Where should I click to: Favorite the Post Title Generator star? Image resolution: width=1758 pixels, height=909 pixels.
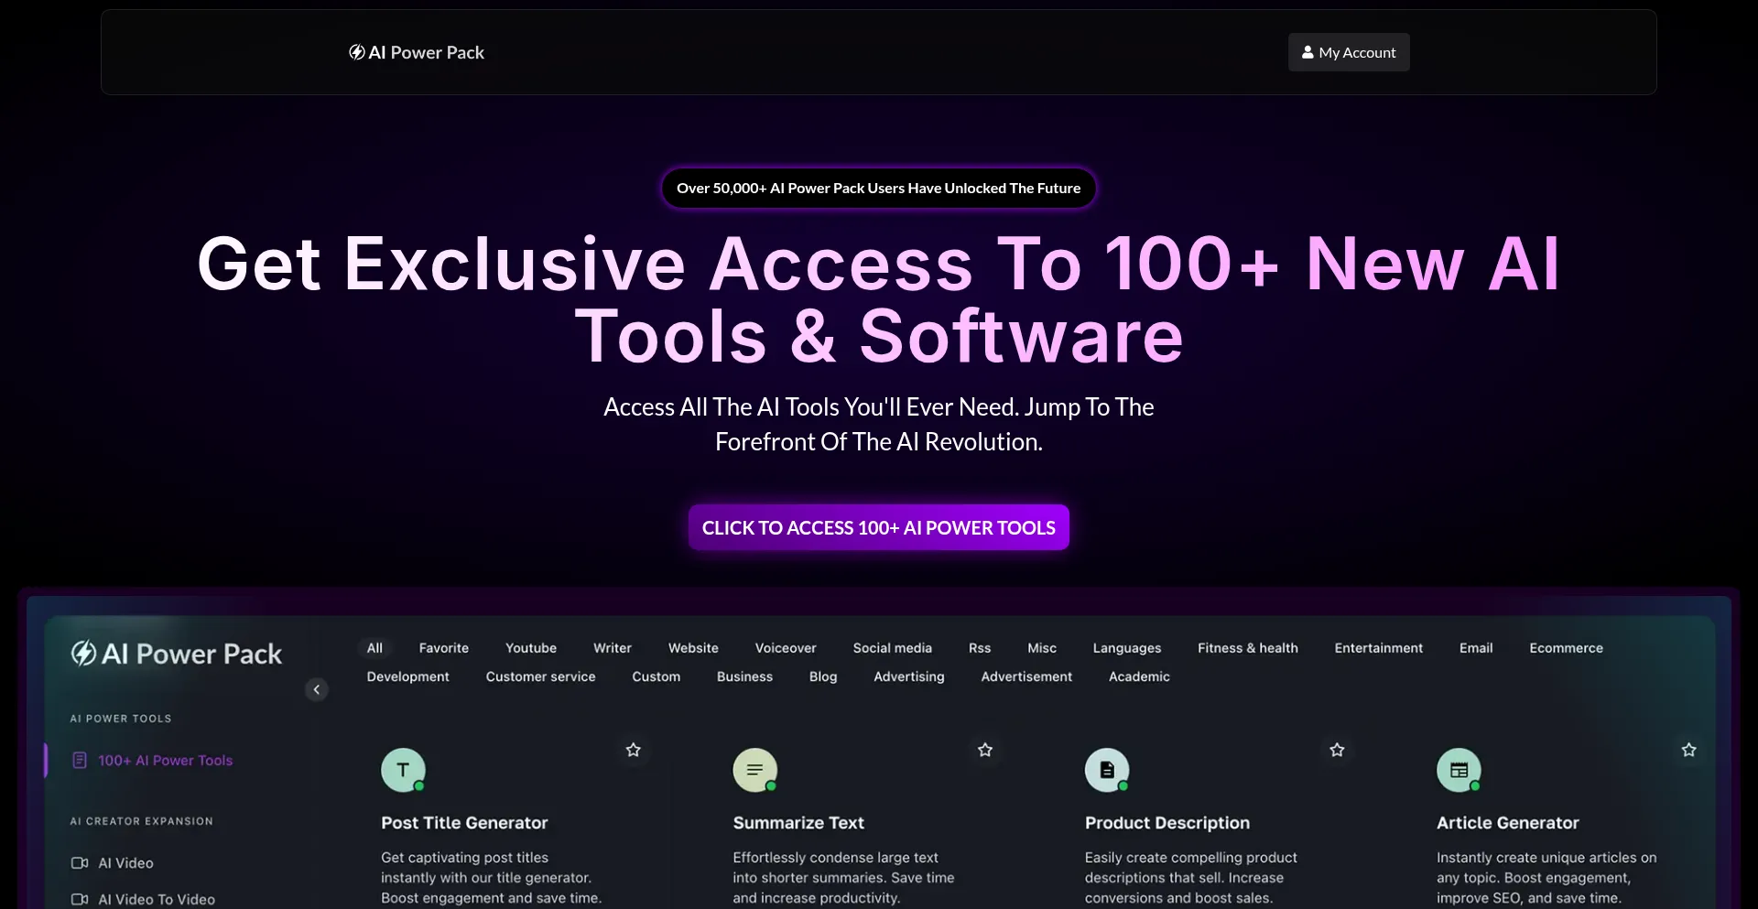pyautogui.click(x=633, y=750)
